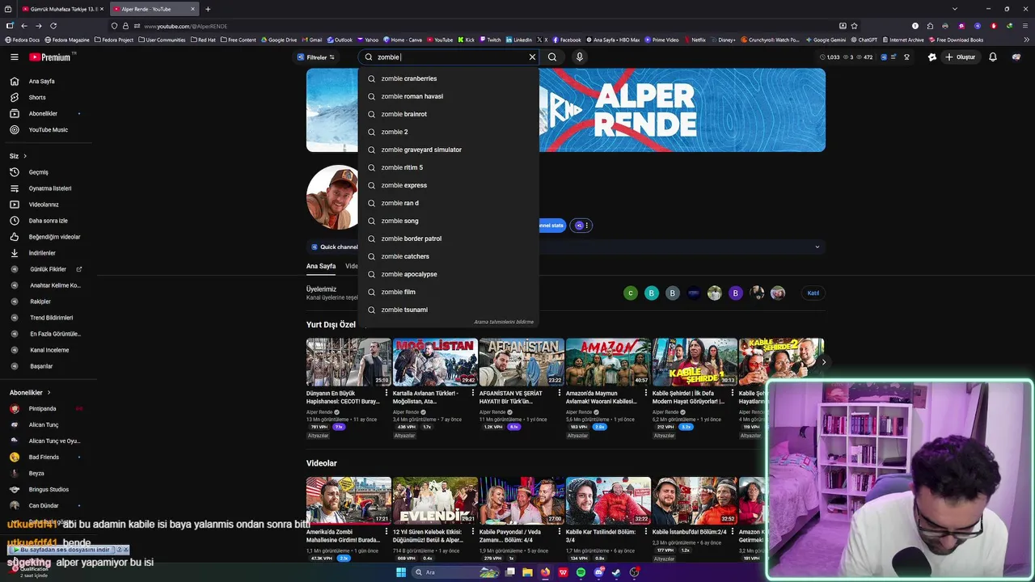Expand the Abonelikler heading chevron
The height and width of the screenshot is (582, 1035).
pos(49,393)
